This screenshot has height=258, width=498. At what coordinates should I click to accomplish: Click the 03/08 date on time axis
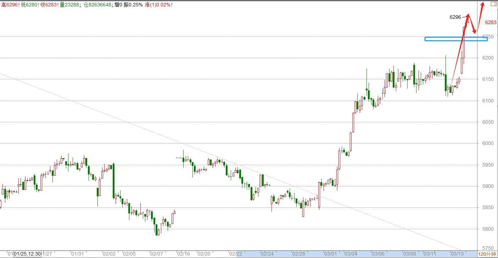click(x=409, y=254)
